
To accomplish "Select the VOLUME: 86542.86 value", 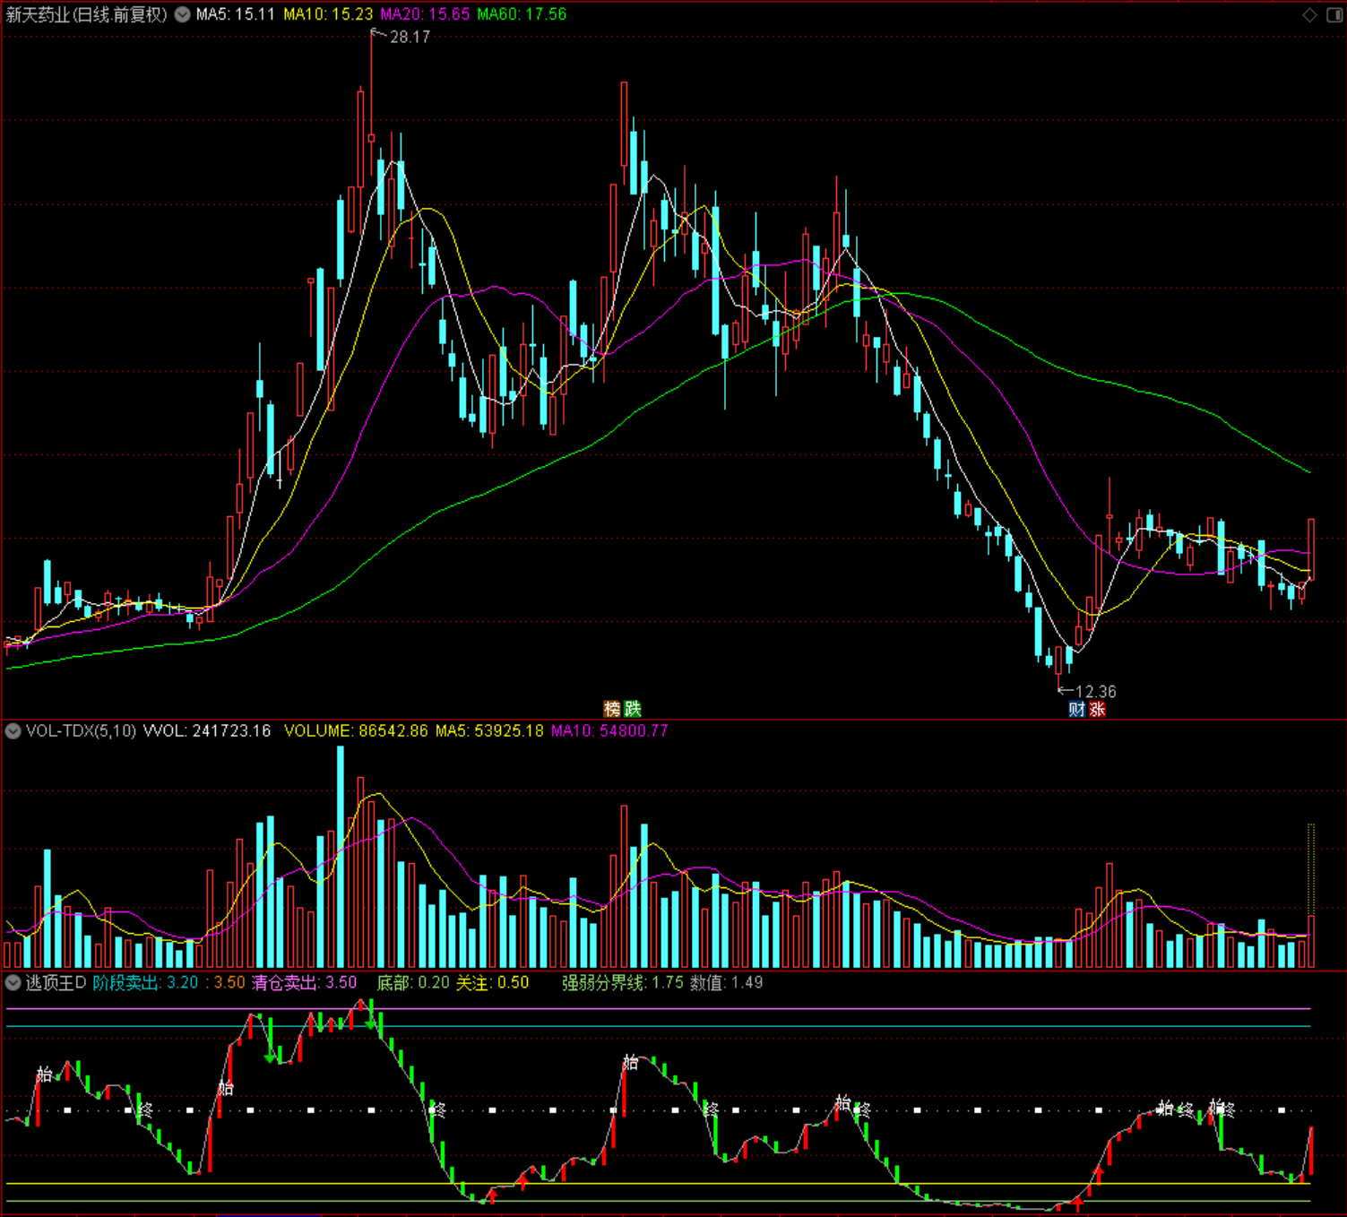I will tap(356, 731).
